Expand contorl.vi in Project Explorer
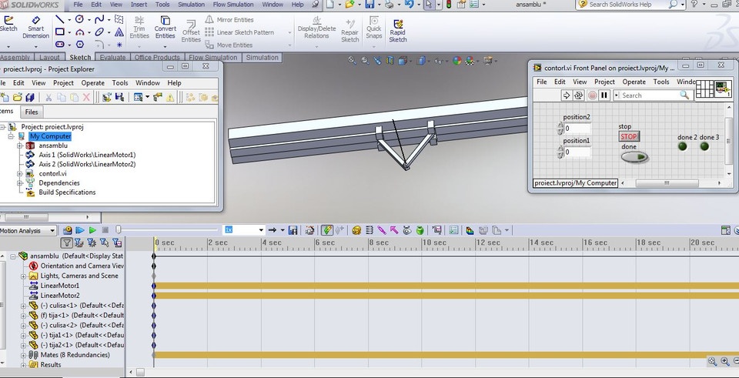The image size is (739, 378). point(20,173)
